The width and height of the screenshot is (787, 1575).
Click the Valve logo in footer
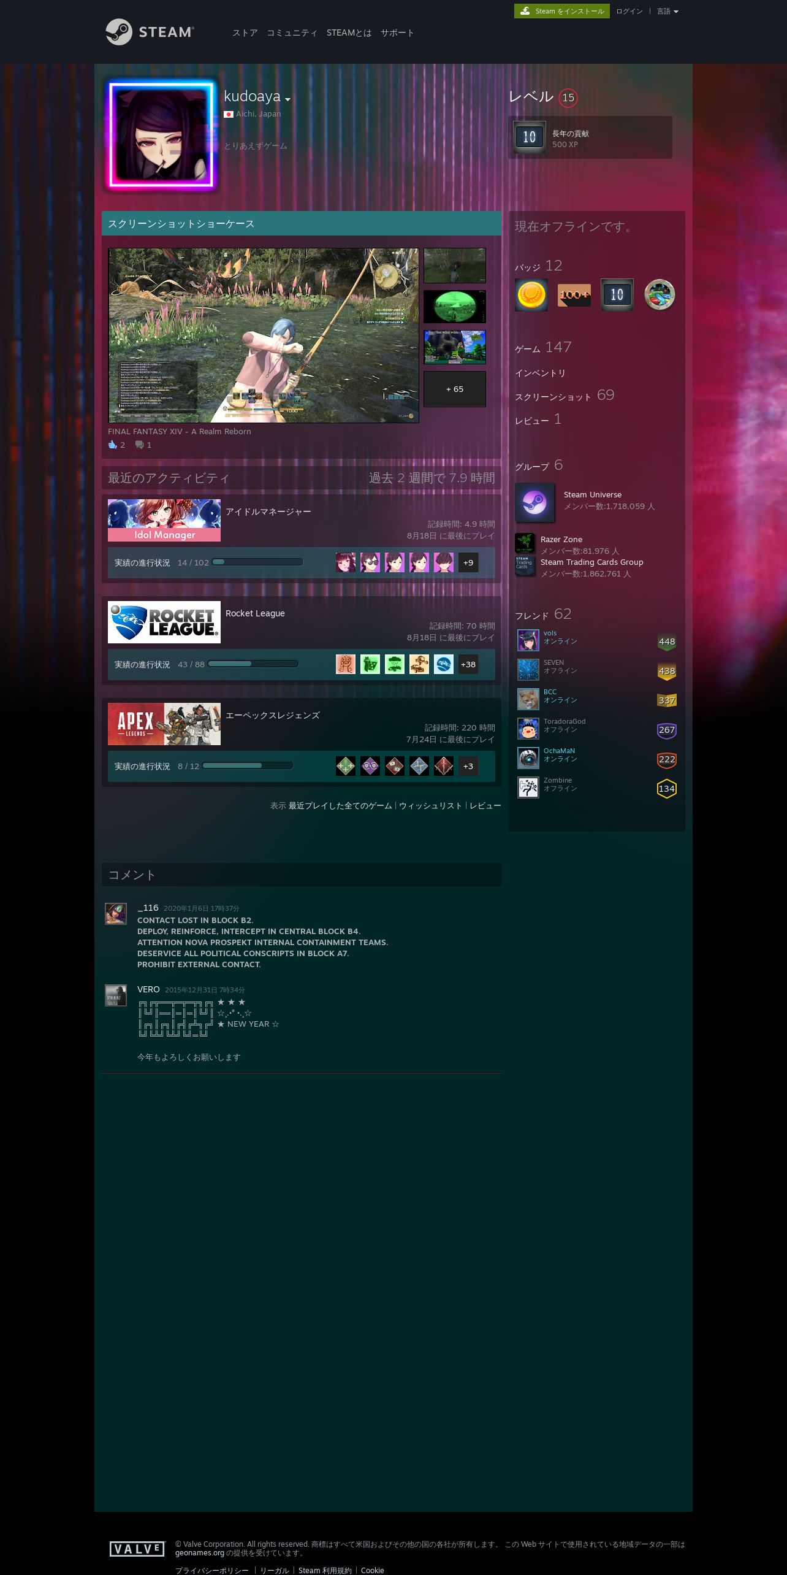[137, 1549]
